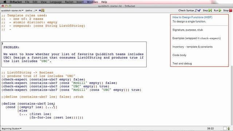
Task: Click the '[(empty? los) (...)]' cond clause
Action: coord(37,107)
